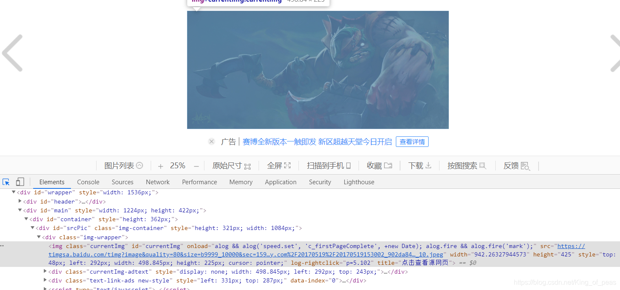Select the img class="currentImg" element row
The height and width of the screenshot is (290, 620).
pos(310,254)
